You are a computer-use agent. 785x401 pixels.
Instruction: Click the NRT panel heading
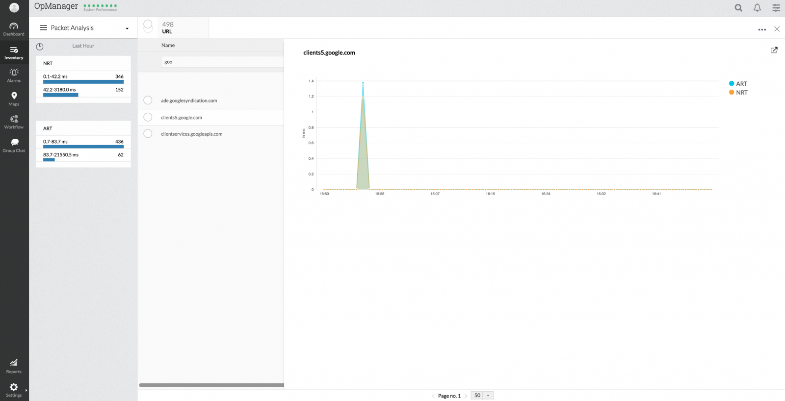point(48,64)
